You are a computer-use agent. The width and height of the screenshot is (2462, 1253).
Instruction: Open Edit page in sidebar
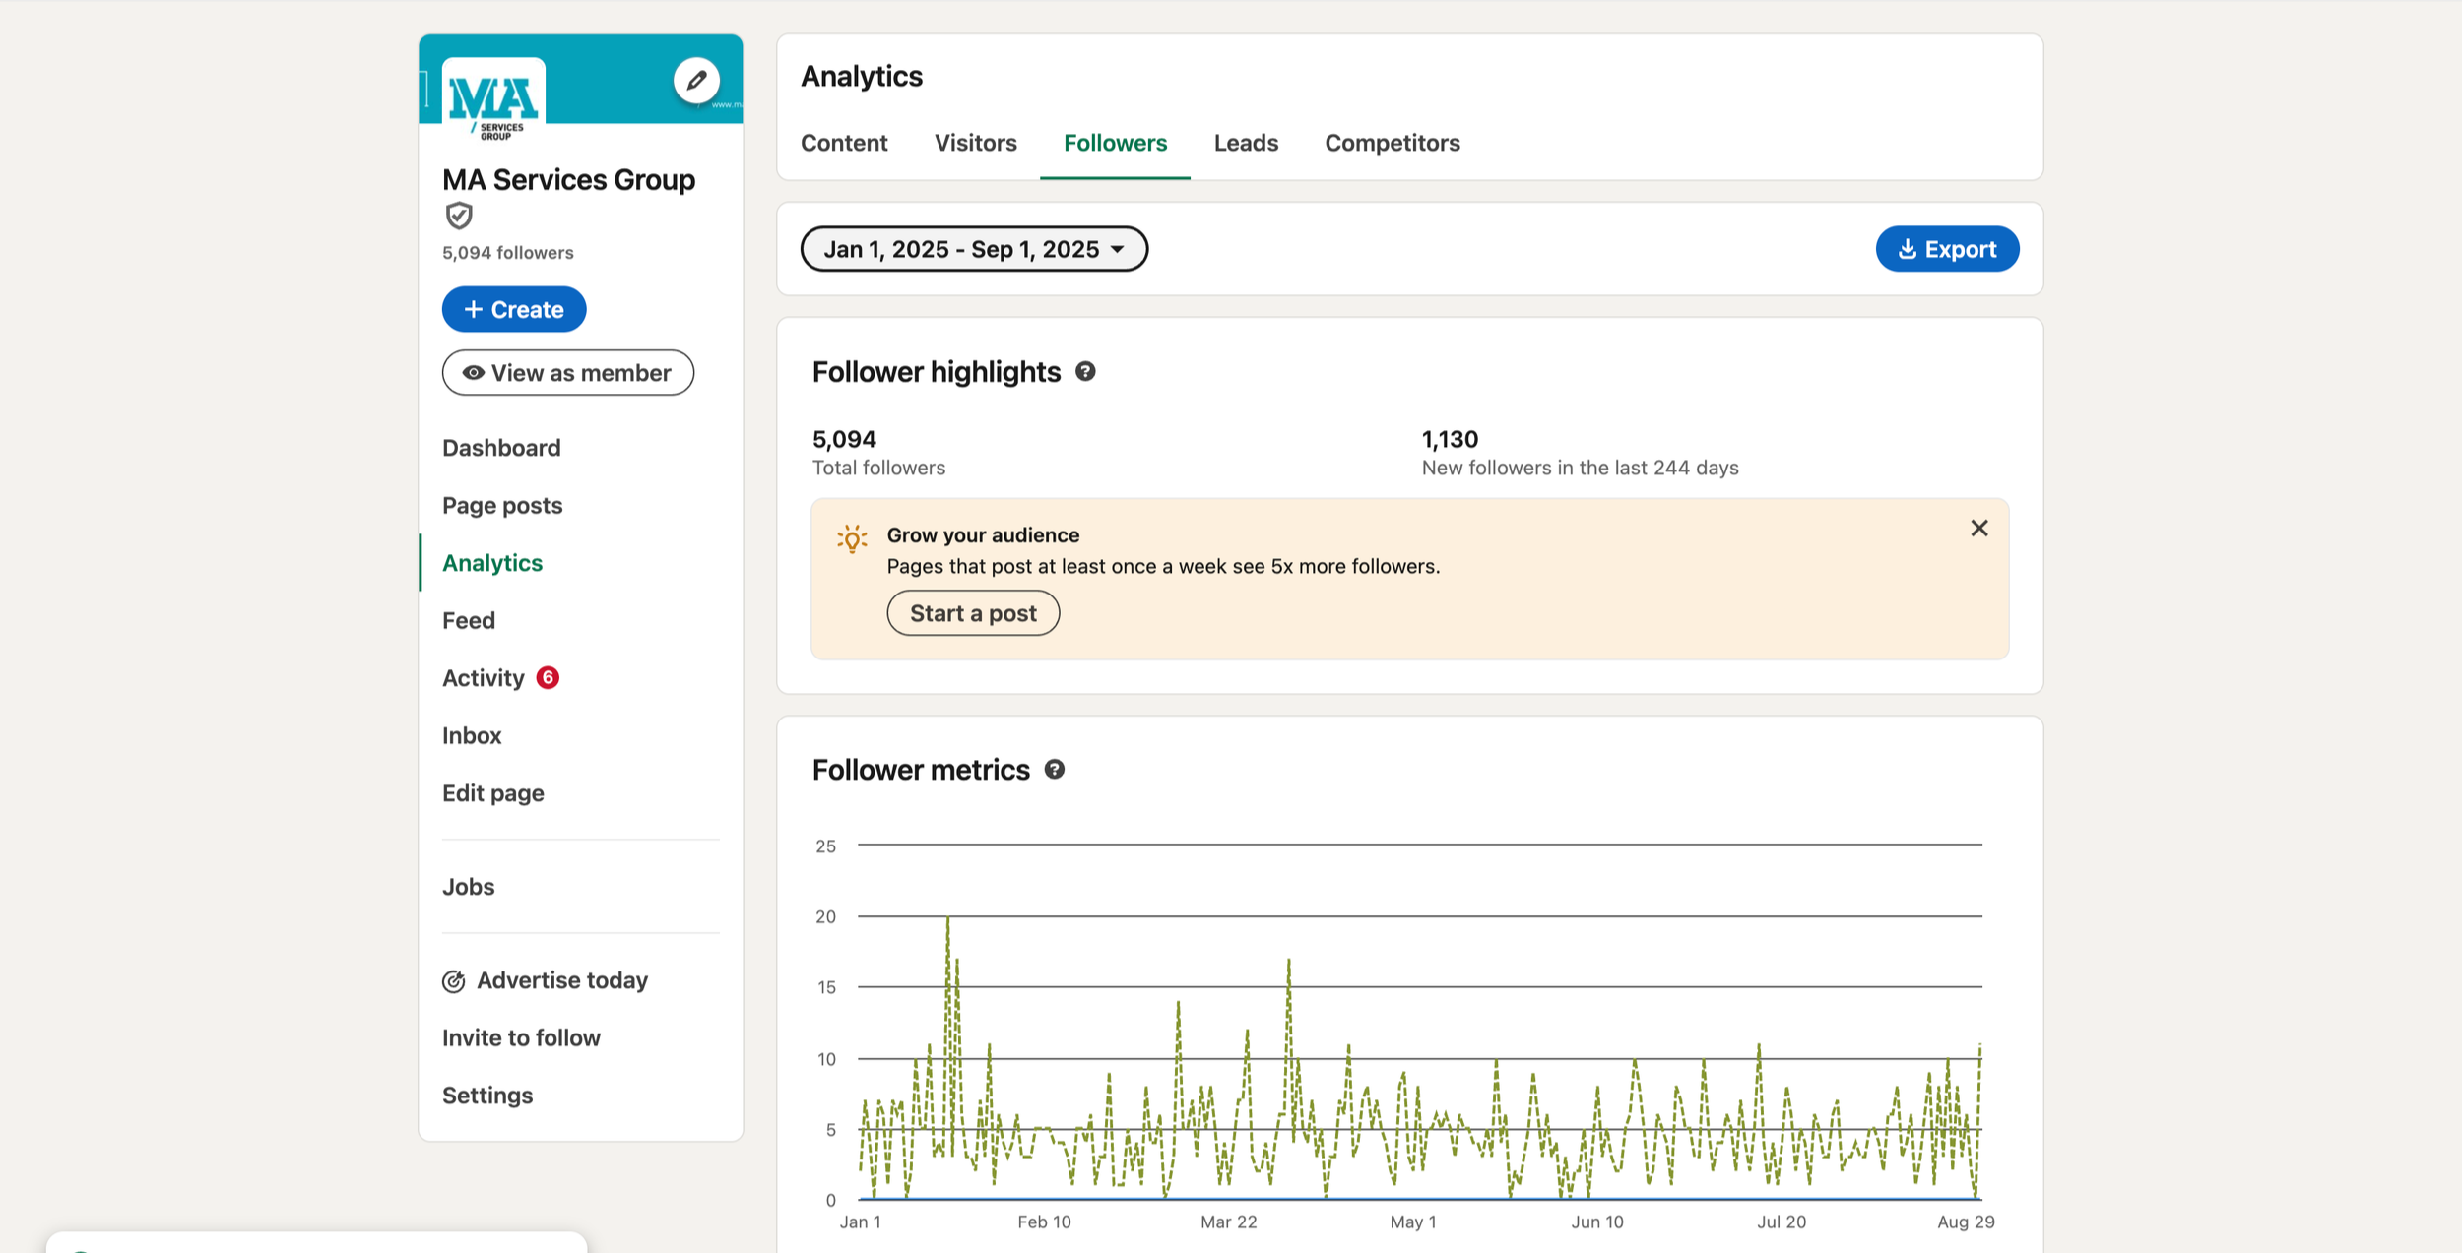click(x=493, y=793)
